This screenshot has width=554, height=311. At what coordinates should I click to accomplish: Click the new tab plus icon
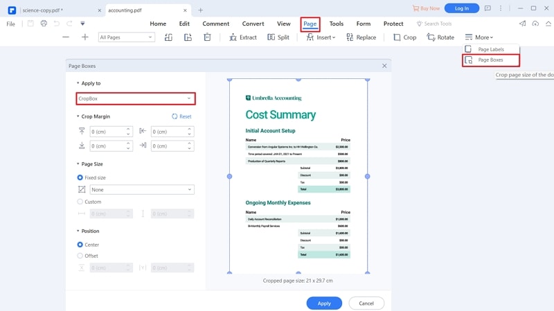coord(200,10)
